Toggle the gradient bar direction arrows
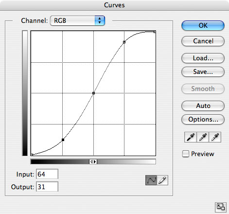The height and width of the screenshot is (214, 229). [x=93, y=161]
